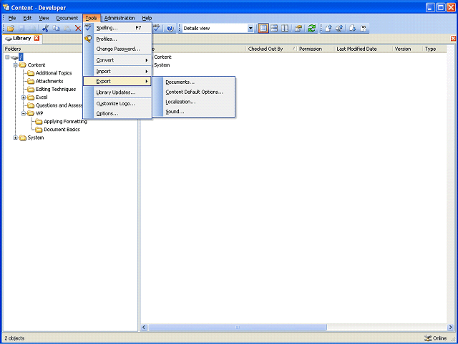Click the Spelling checkmark icon in Tools menu
458x344 pixels.
tap(88, 27)
